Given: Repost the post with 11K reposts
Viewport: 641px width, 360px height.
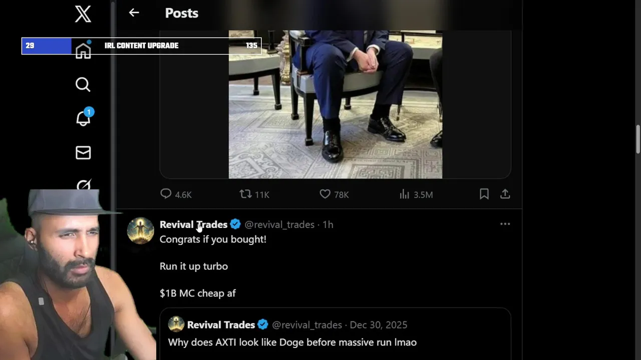Looking at the screenshot, I should (245, 194).
